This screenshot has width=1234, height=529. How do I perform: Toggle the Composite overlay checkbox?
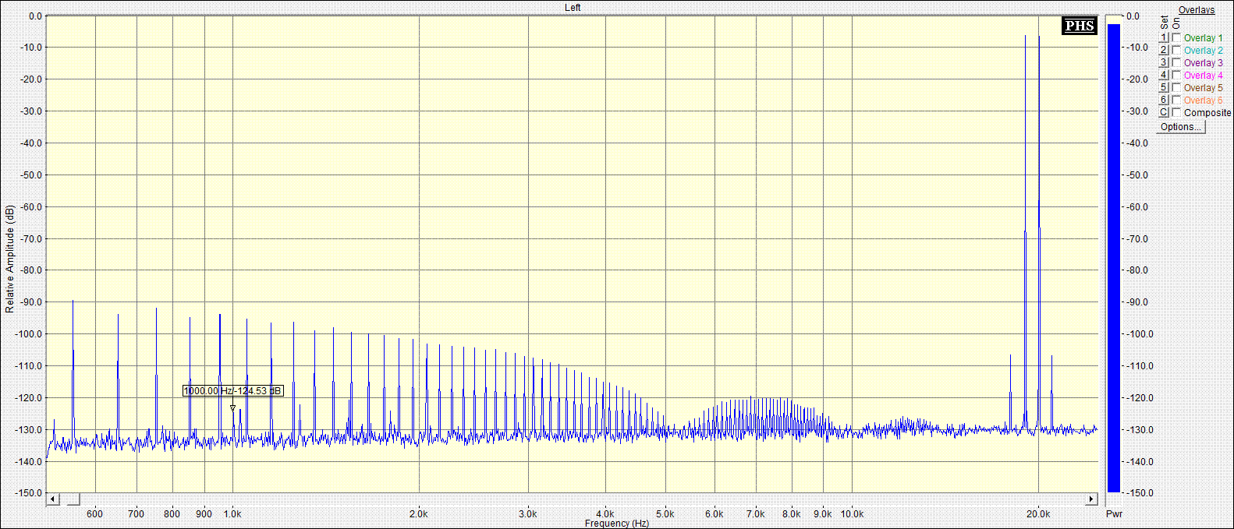[x=1176, y=112]
